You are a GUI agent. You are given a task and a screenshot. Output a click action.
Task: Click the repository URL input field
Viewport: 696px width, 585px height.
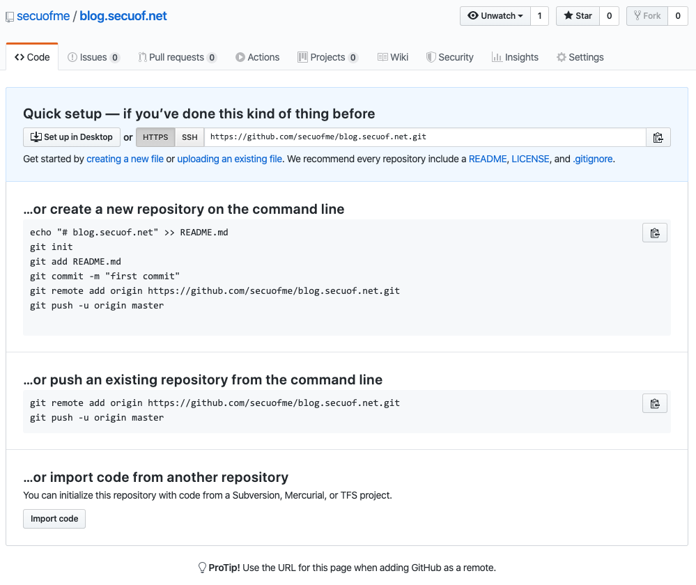point(425,137)
